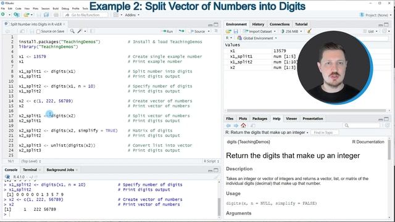395x222 pixels.
Task: Switch to the Console tab
Action: point(11,170)
